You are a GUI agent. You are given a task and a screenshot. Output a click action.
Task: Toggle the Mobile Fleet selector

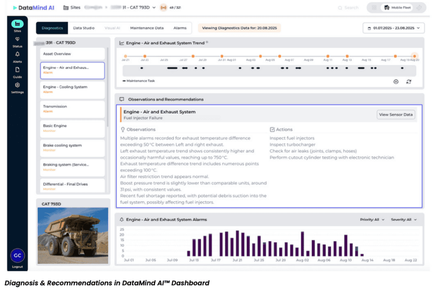tap(396, 8)
